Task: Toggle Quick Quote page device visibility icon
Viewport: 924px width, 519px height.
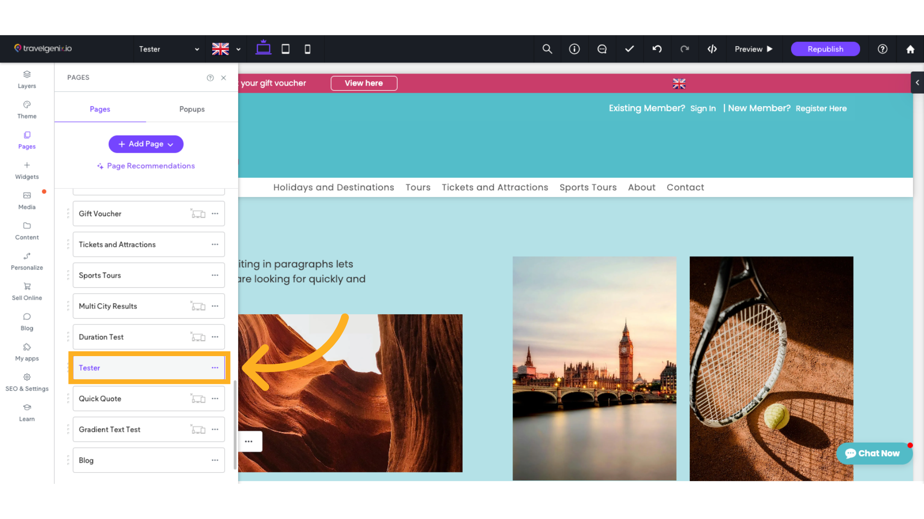Action: click(198, 399)
